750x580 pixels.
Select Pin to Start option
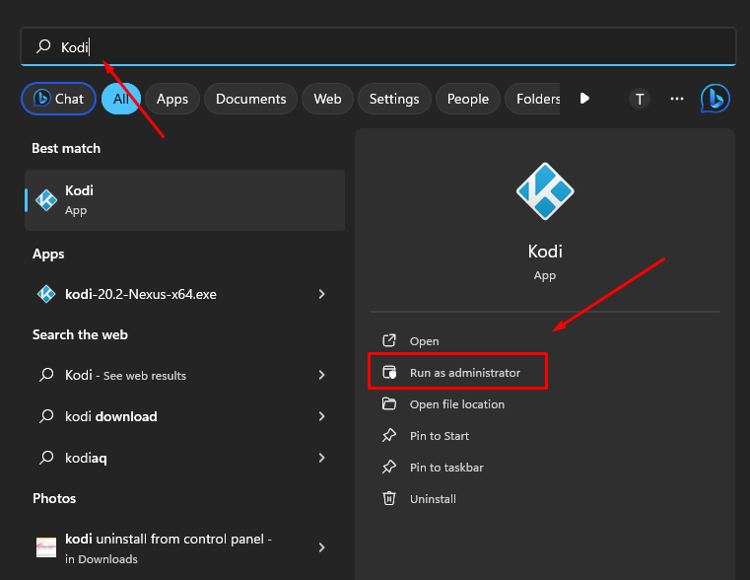pos(439,436)
